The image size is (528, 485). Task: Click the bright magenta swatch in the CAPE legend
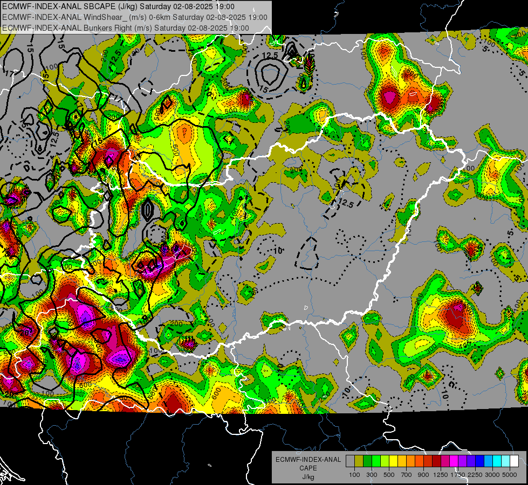pyautogui.click(x=454, y=461)
